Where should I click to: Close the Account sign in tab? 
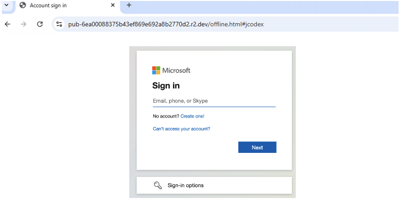pos(113,5)
